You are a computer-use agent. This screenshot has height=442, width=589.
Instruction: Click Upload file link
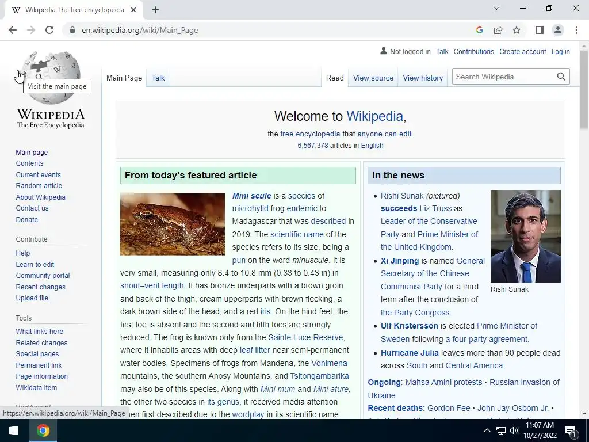(32, 298)
